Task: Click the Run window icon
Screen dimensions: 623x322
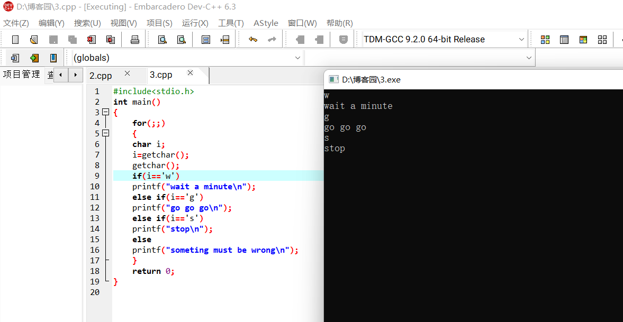Action: pyautogui.click(x=564, y=39)
